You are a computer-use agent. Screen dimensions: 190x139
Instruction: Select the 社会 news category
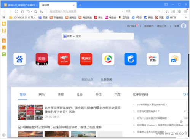pos(80,94)
